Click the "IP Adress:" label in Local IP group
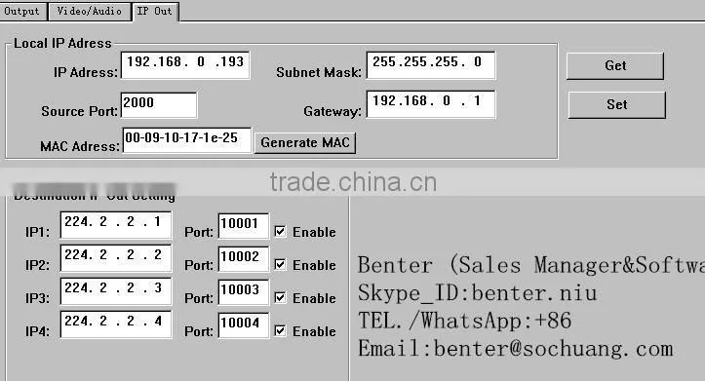The image size is (705, 381). 86,72
